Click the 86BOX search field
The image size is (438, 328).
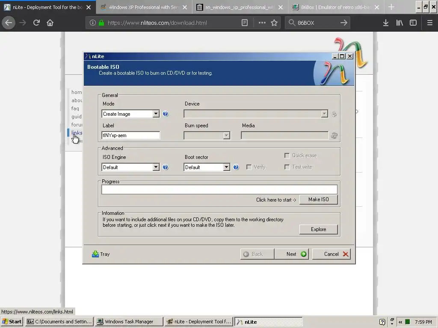tap(317, 23)
